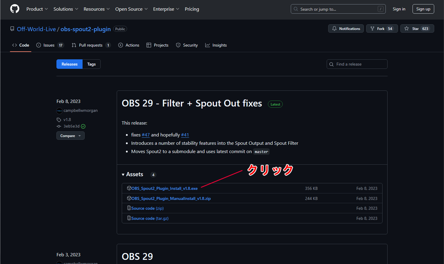The height and width of the screenshot is (264, 444).
Task: Click the repository icon beside Off-World-Live
Action: pos(12,29)
